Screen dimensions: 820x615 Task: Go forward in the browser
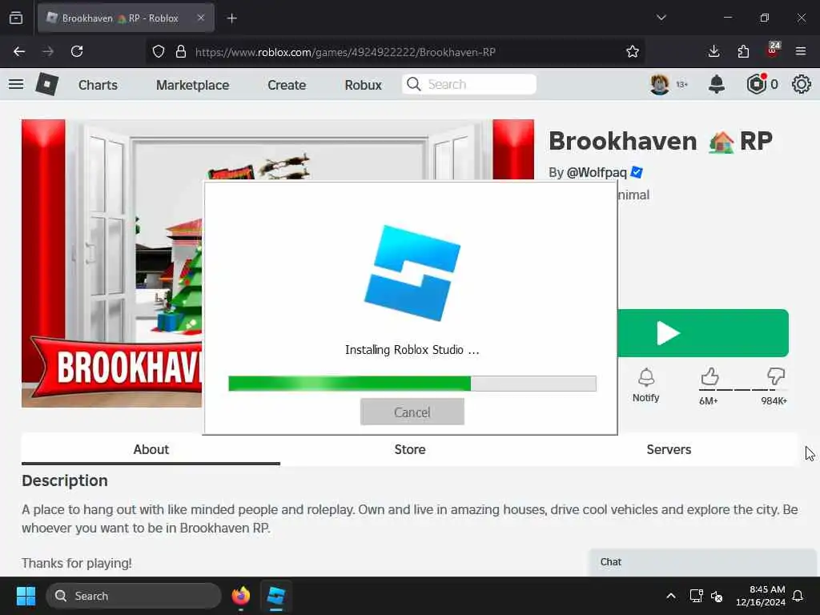pyautogui.click(x=48, y=51)
